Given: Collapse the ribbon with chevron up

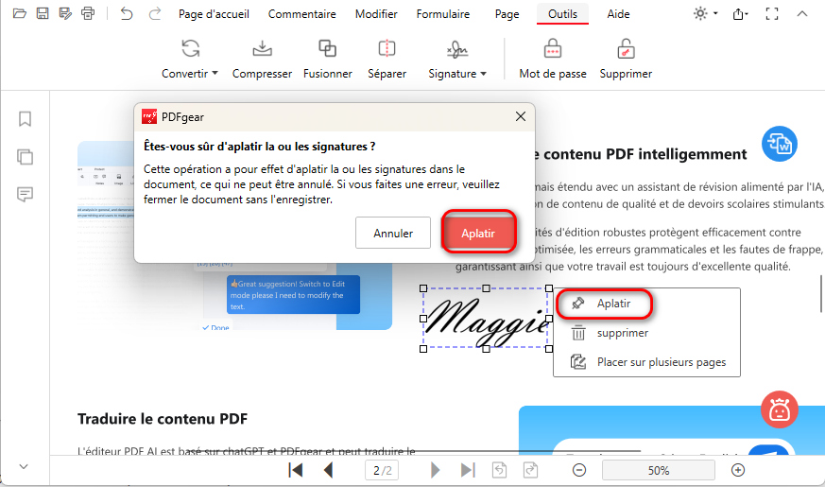Looking at the screenshot, I should pos(802,14).
